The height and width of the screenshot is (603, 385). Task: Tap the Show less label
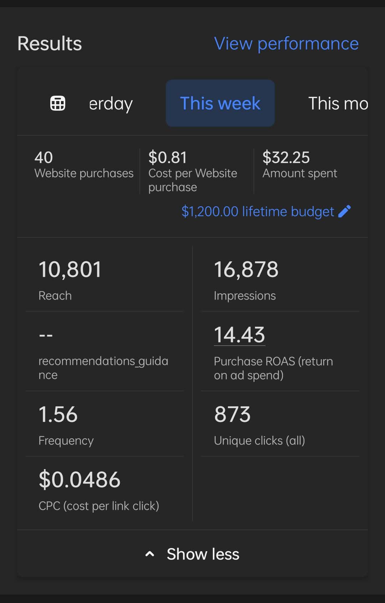(x=203, y=554)
